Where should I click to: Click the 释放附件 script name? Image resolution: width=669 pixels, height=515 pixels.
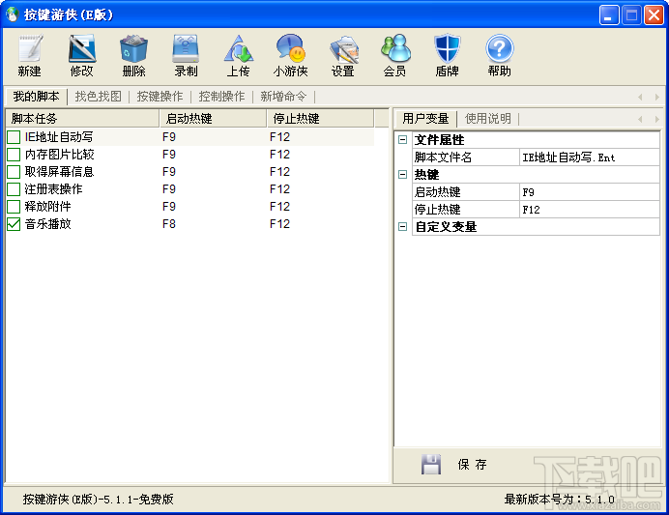(47, 207)
